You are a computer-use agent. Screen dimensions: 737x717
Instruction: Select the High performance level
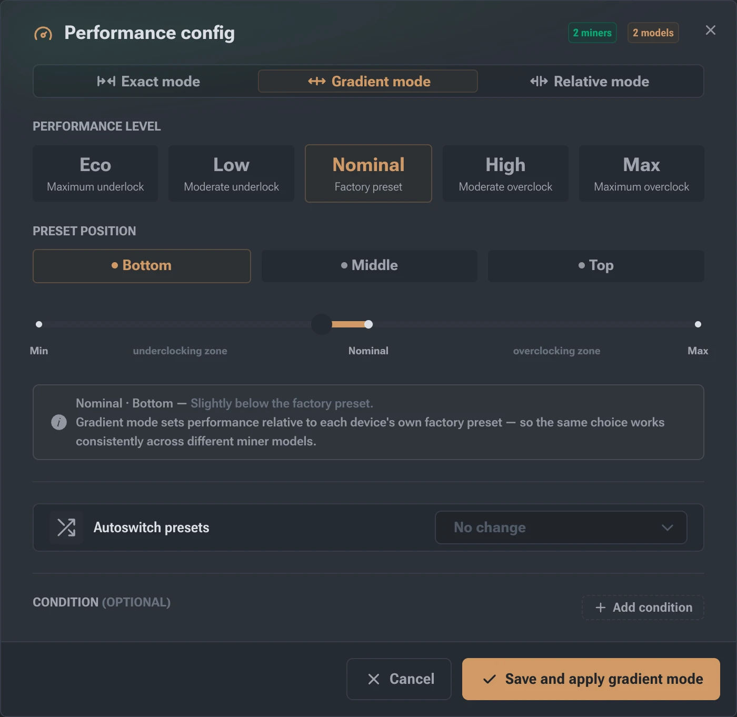point(505,174)
